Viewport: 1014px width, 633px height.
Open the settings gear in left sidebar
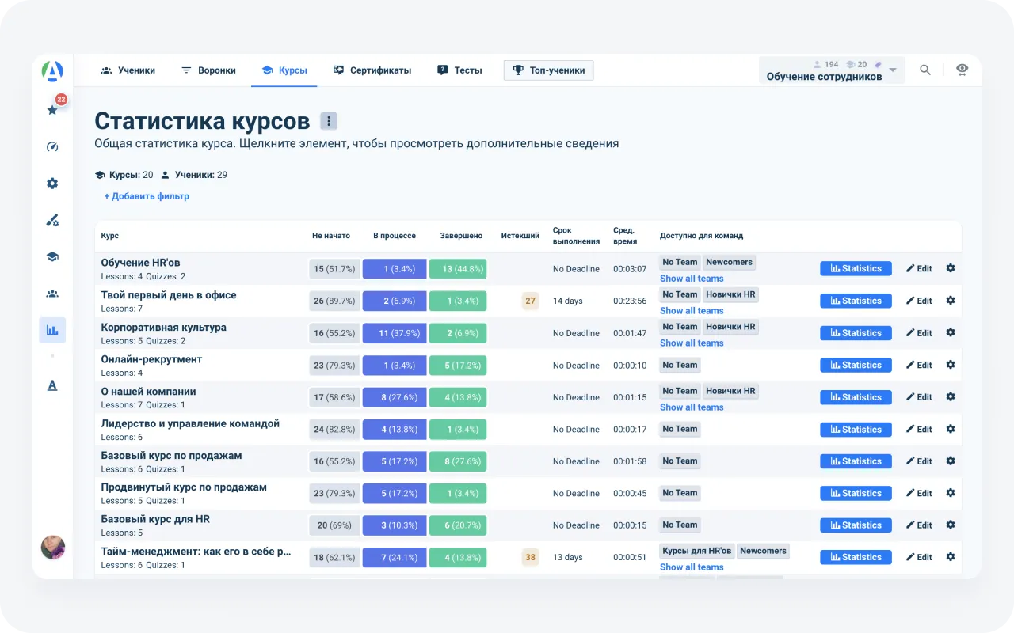(x=52, y=184)
